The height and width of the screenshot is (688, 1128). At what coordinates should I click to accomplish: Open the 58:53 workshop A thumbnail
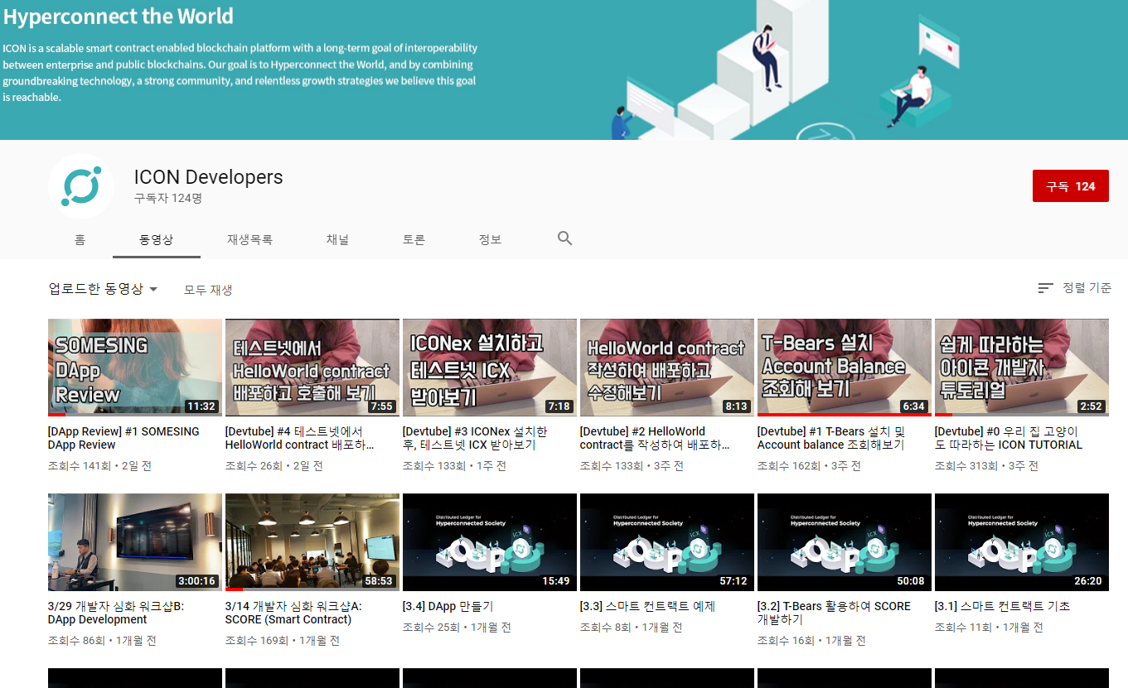[312, 542]
